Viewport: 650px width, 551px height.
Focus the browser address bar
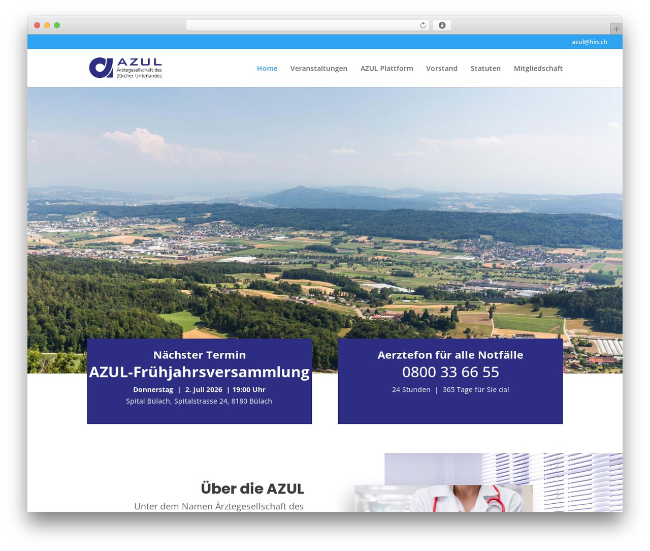tap(308, 25)
